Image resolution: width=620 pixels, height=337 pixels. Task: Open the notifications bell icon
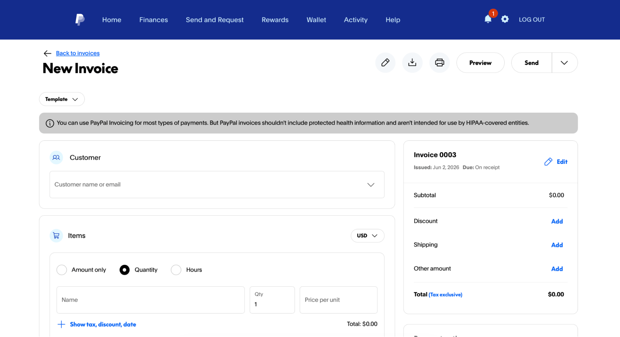(488, 19)
